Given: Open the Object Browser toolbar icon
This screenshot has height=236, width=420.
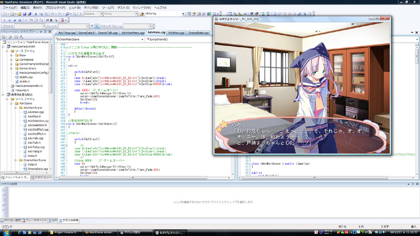Looking at the screenshot, I should click(199, 14).
